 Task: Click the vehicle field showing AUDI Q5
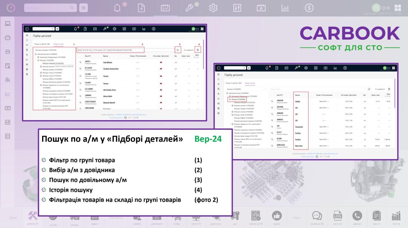(110, 50)
